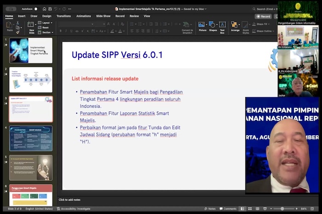Click Accessibility: Investigate in the status bar

(74, 208)
